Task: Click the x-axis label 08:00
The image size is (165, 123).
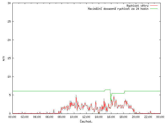Action: [x=62, y=117]
